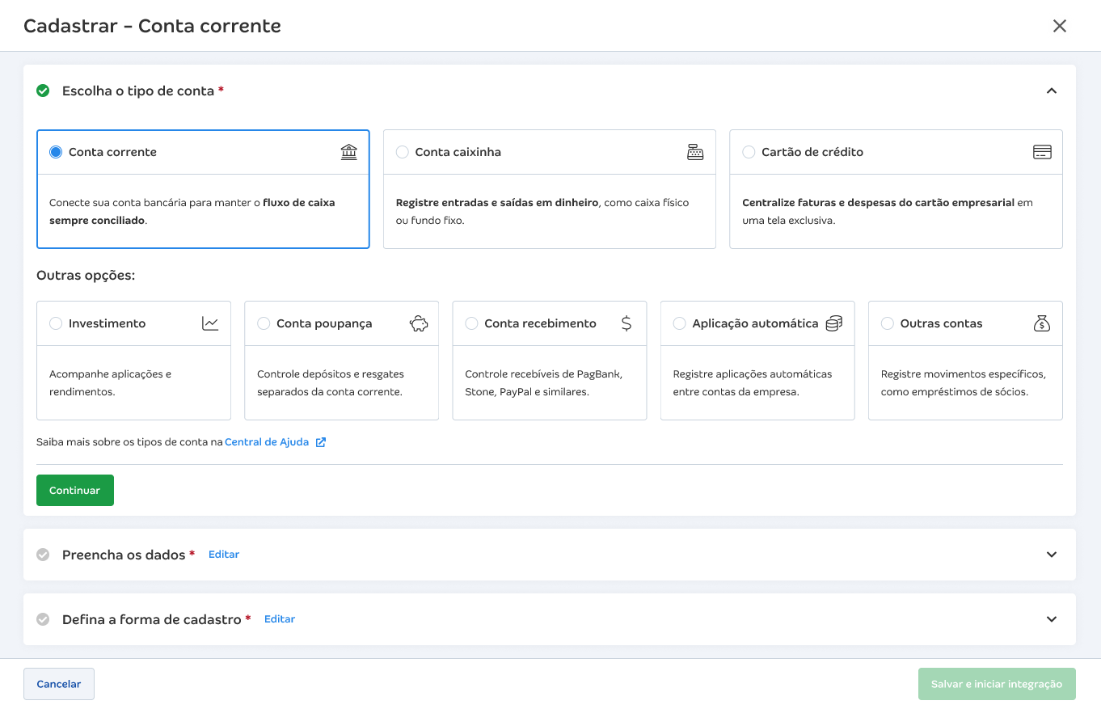Click the cash register icon on Conta caixinha

[695, 152]
